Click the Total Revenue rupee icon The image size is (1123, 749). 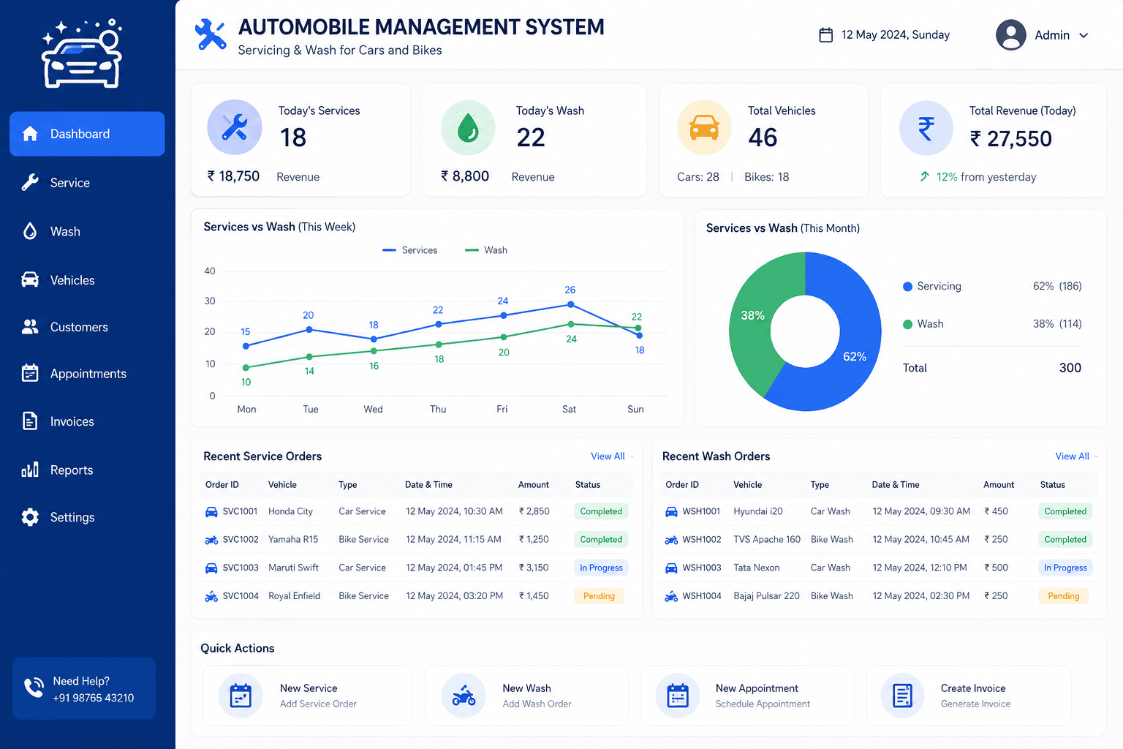pyautogui.click(x=926, y=128)
